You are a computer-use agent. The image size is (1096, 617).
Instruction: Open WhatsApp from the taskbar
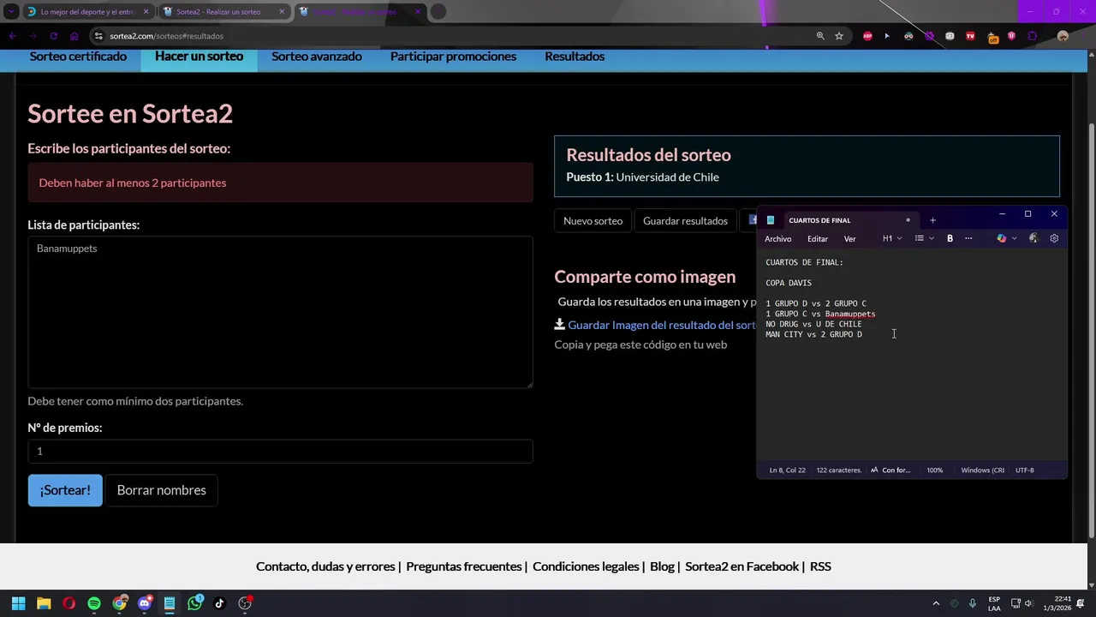tap(195, 603)
